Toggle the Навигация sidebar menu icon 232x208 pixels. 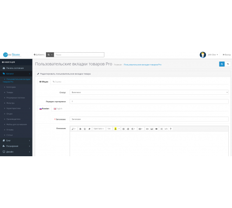coord(3,62)
